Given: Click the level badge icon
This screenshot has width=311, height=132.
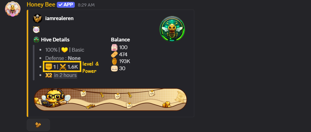Looking at the screenshot, I should tap(49, 67).
